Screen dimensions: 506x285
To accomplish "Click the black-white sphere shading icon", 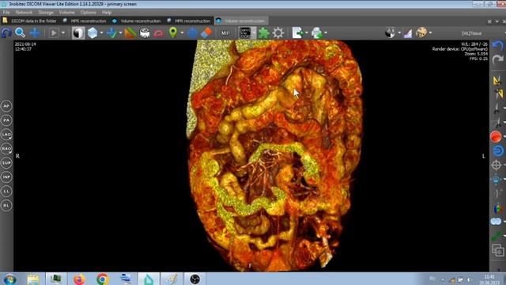I will point(390,33).
